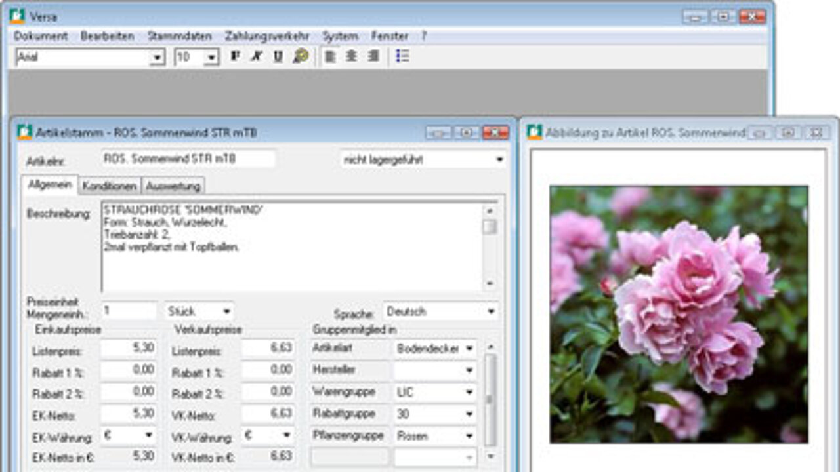Image resolution: width=840 pixels, height=472 pixels.
Task: Open the Stammdaten menu
Action: tap(179, 36)
